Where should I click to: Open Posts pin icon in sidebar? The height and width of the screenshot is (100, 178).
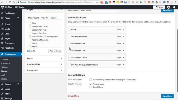click(x=2, y=24)
